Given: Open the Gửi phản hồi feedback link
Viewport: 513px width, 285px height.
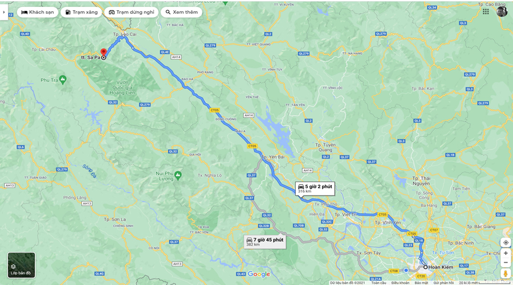Looking at the screenshot, I should tap(443, 283).
